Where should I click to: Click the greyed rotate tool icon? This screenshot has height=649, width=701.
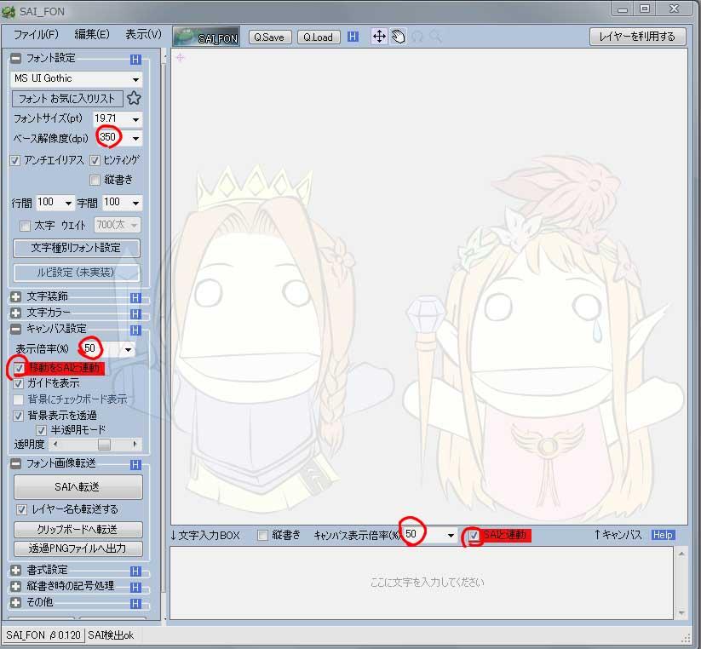417,37
